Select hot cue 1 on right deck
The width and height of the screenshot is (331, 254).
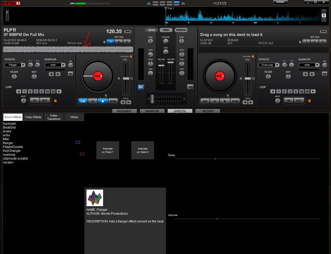click(x=306, y=42)
